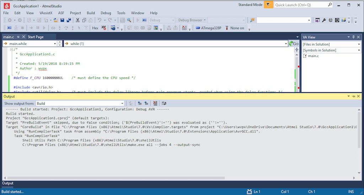364x195 pixels.
Task: Open the 'None on' tool selector
Action: click(x=235, y=28)
